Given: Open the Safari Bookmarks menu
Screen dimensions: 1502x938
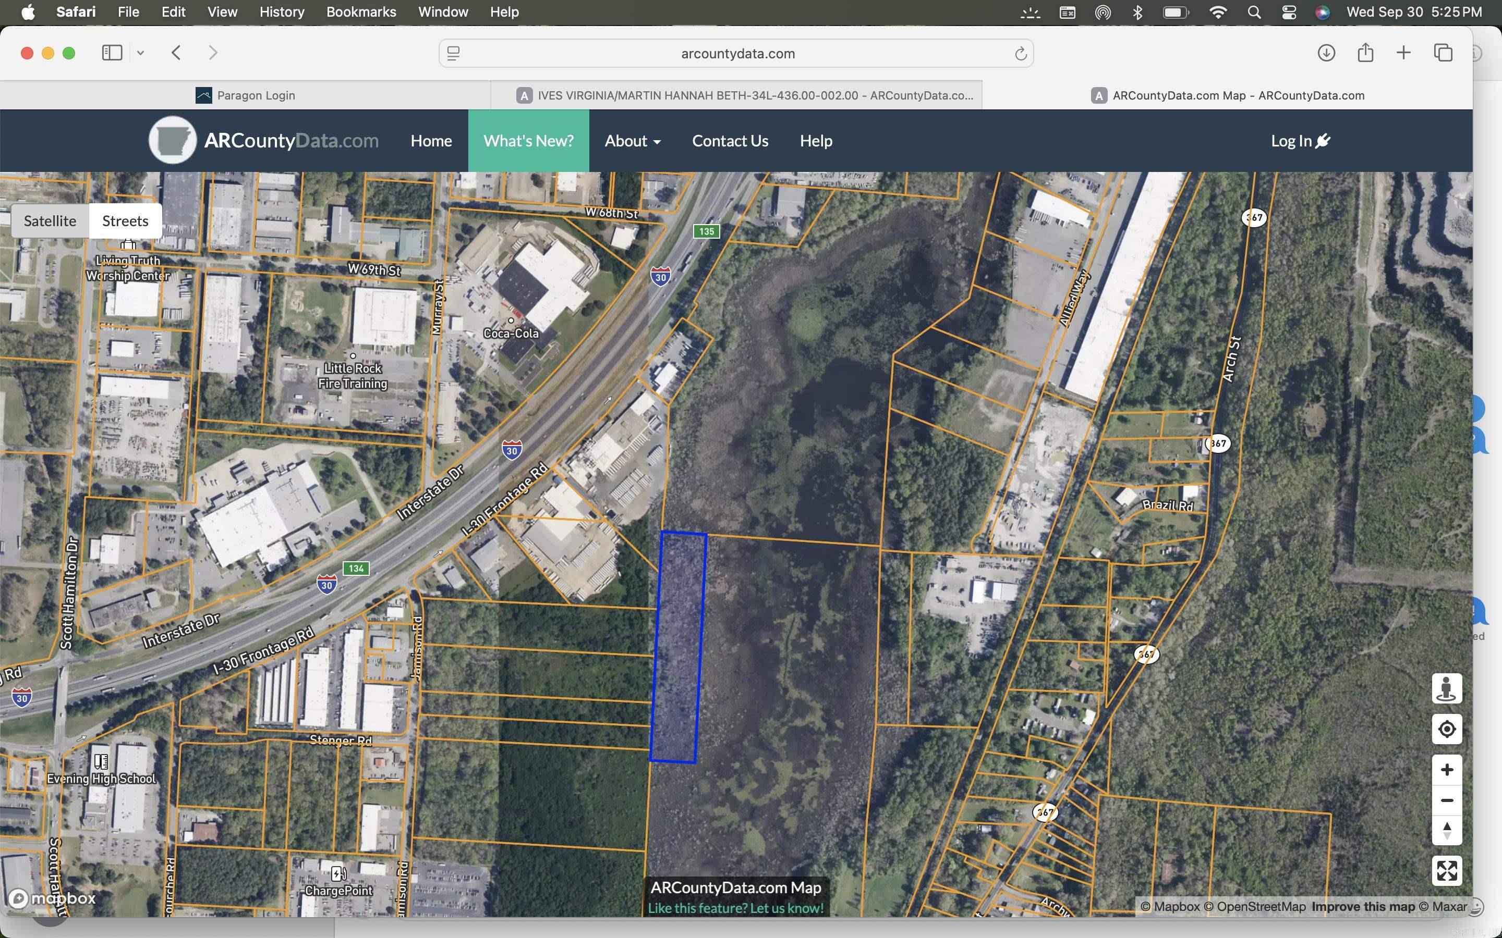Looking at the screenshot, I should click(x=361, y=12).
